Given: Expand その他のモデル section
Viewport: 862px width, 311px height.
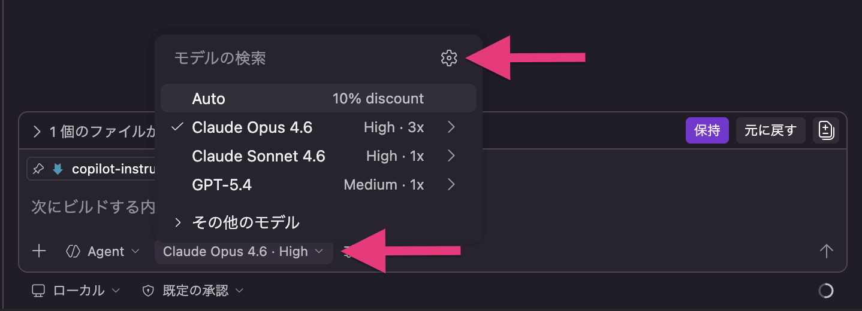Looking at the screenshot, I should pyautogui.click(x=245, y=222).
